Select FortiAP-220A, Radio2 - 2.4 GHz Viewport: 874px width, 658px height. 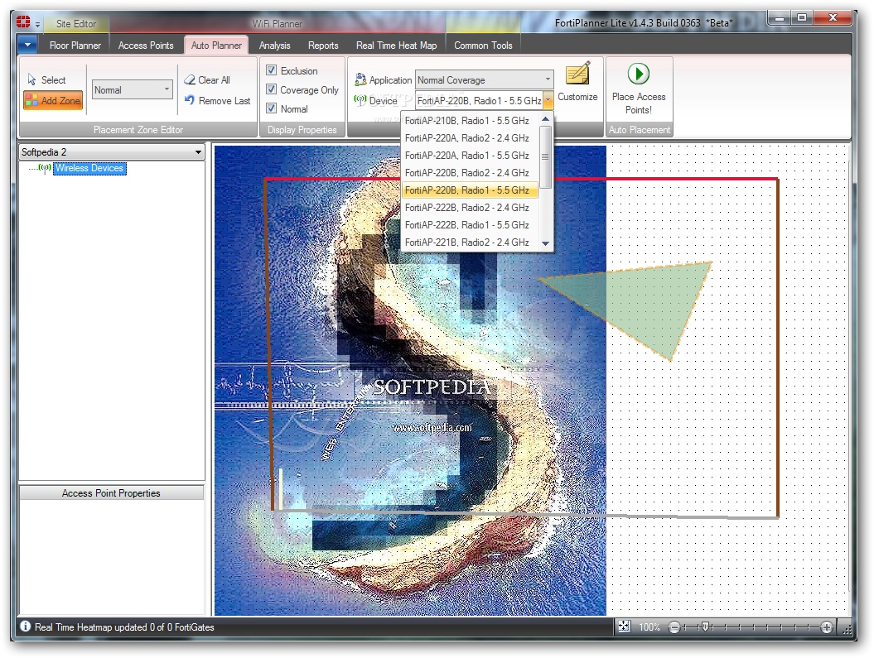pyautogui.click(x=470, y=137)
